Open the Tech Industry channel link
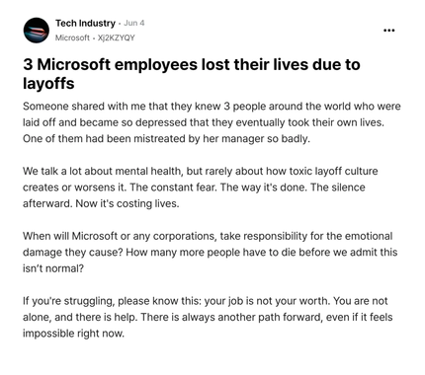 85,24
